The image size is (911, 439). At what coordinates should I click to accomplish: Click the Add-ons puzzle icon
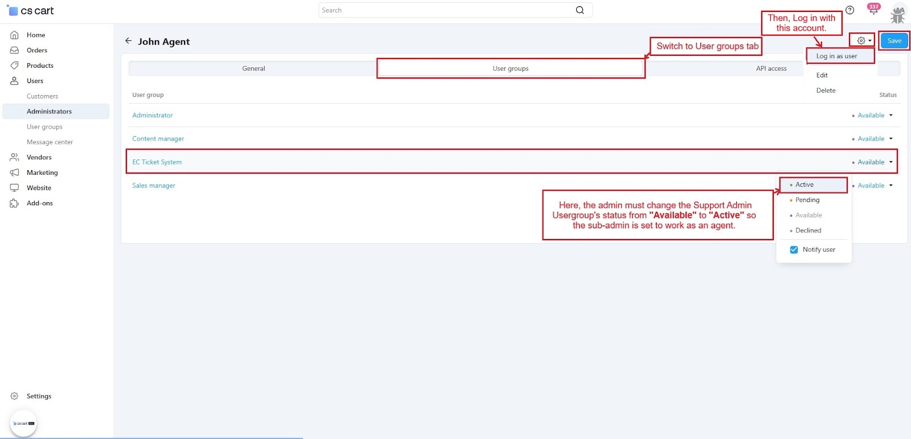(x=15, y=203)
